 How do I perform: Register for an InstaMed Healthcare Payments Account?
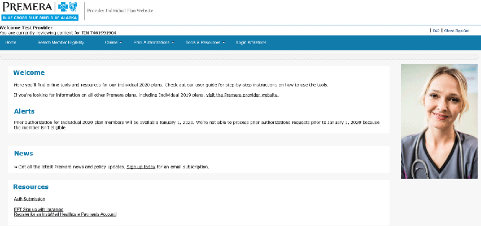[65, 214]
